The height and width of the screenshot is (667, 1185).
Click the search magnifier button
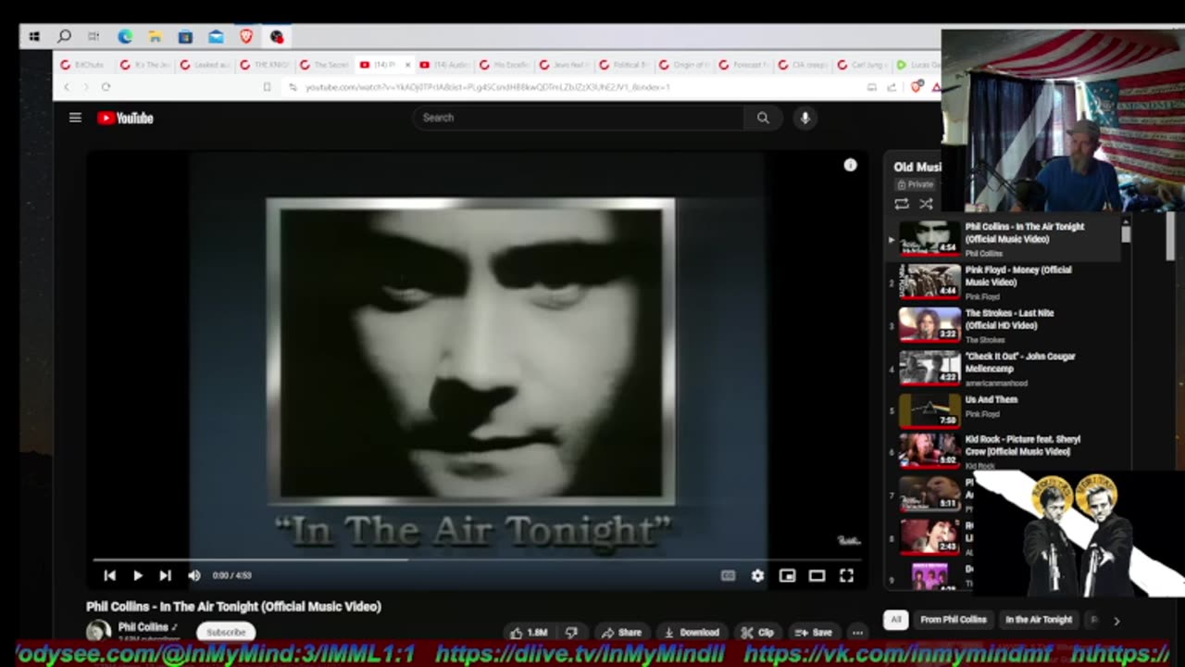click(763, 118)
